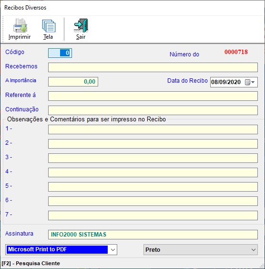
Task: Click the Referente á text field
Action: (x=153, y=96)
